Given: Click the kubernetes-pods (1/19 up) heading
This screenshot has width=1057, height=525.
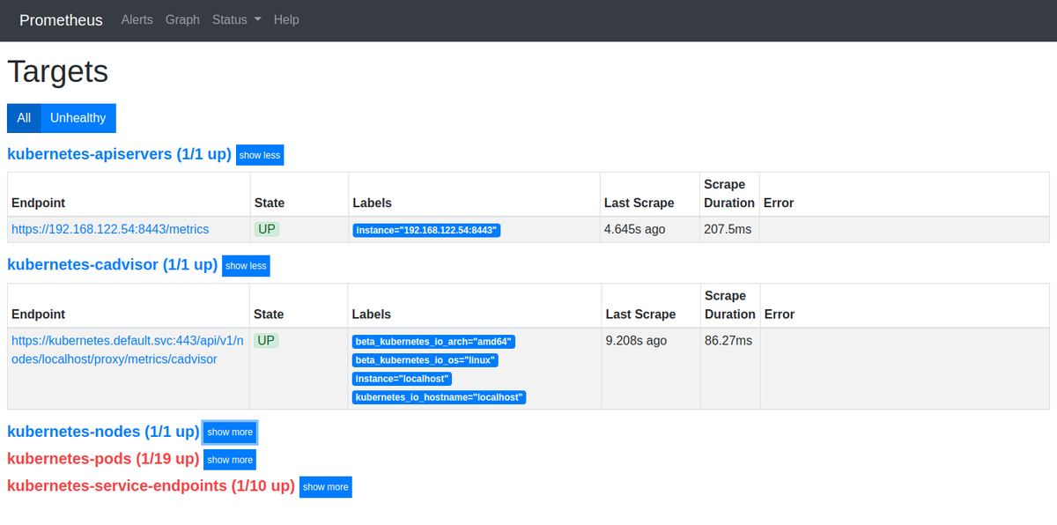Looking at the screenshot, I should pos(103,459).
